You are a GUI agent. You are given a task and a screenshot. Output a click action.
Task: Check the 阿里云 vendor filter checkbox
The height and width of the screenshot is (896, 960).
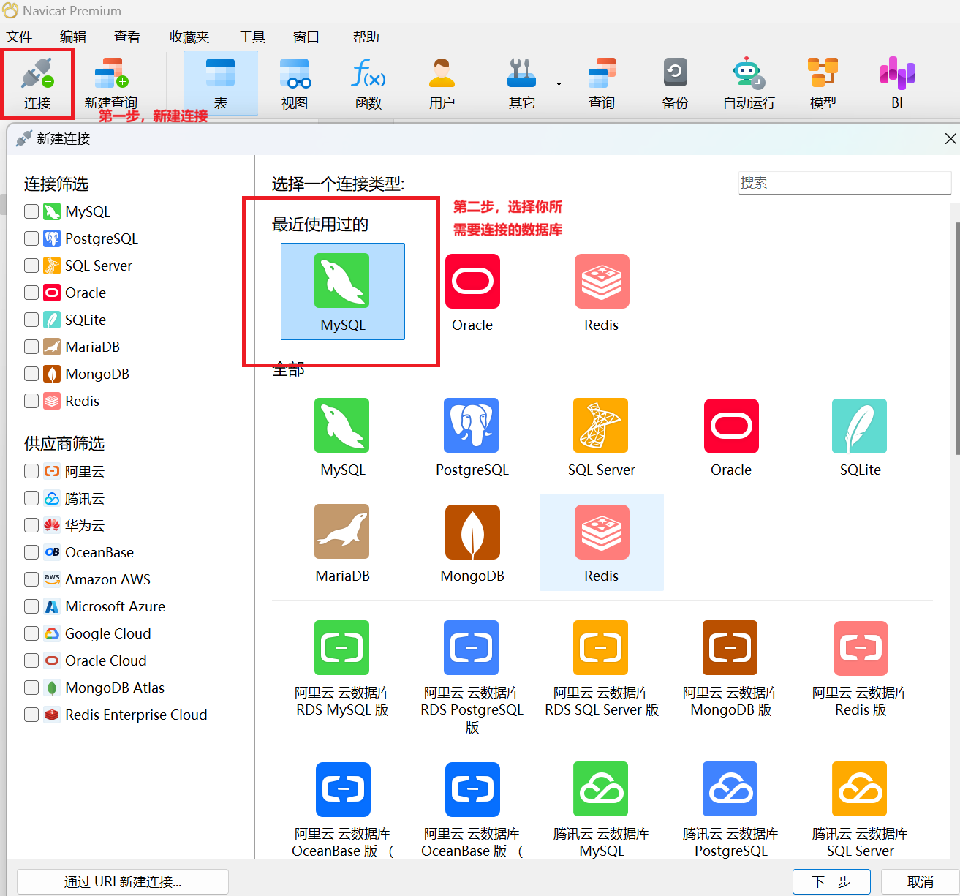(x=31, y=471)
